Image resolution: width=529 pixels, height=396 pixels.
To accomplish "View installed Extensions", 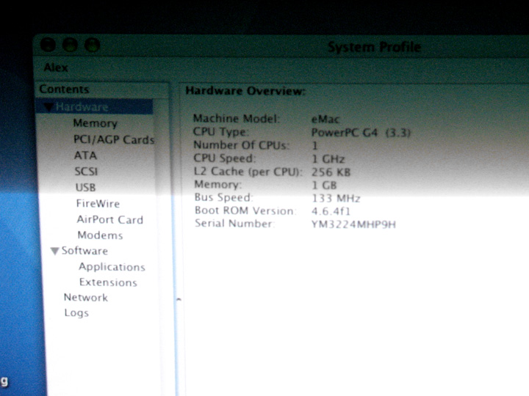I will 108,282.
